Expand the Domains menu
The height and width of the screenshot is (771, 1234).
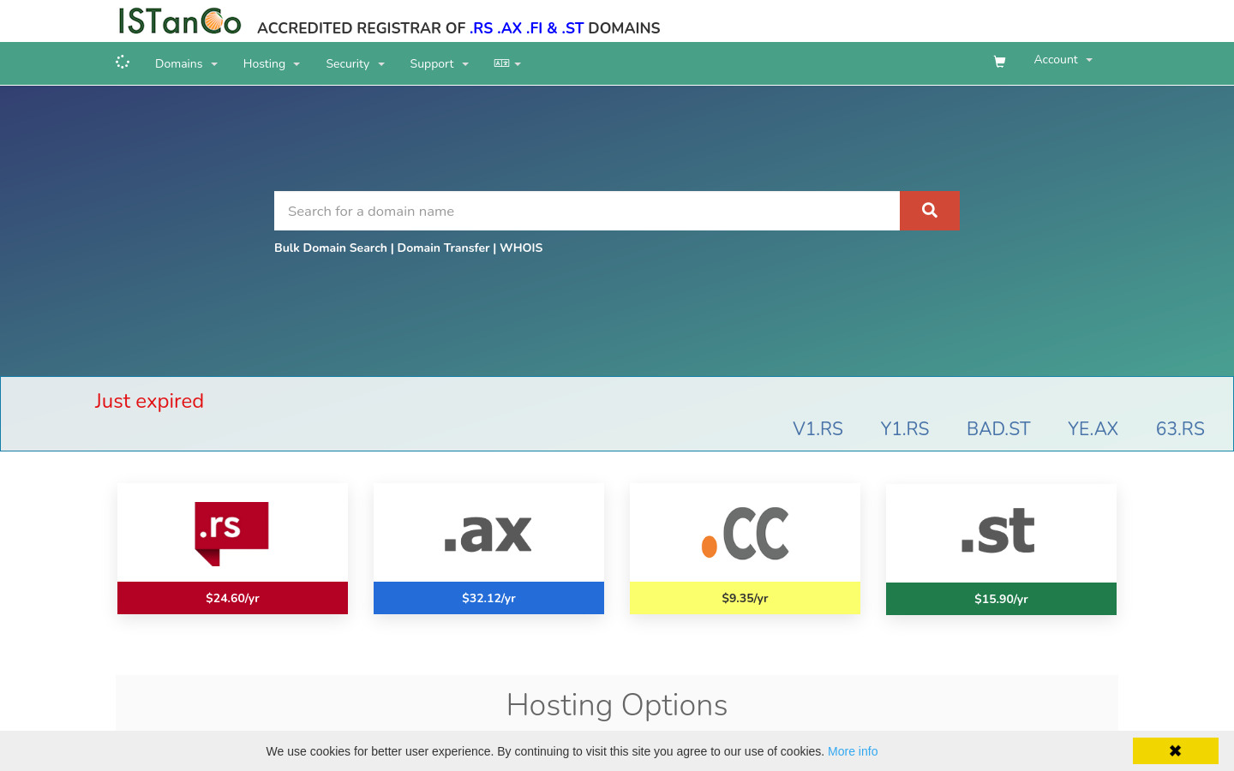[186, 63]
